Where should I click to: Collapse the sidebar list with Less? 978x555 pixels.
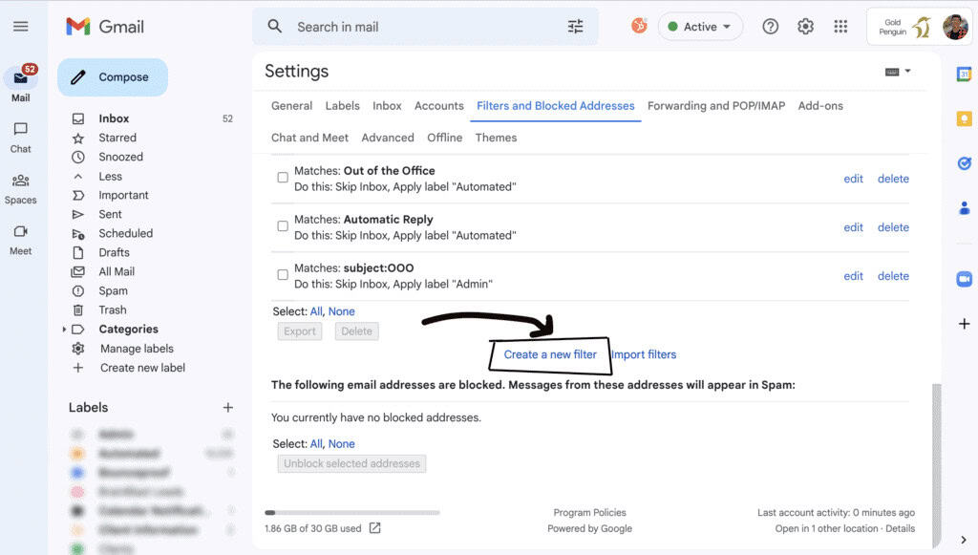click(x=110, y=177)
